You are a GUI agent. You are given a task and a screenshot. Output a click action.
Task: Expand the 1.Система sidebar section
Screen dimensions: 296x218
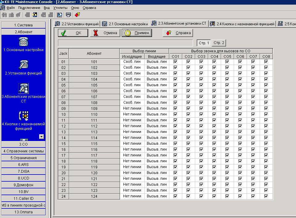23,25
